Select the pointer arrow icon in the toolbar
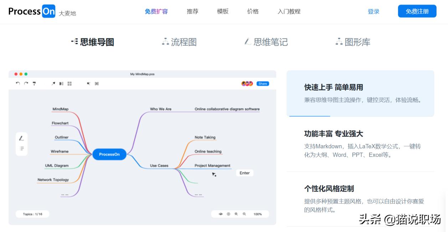 click(x=53, y=84)
